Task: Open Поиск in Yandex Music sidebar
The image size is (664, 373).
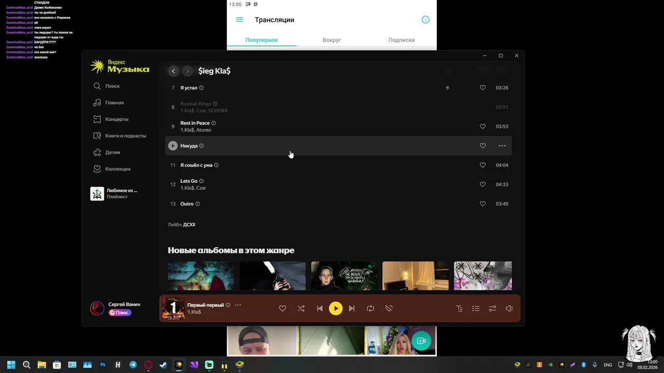Action: click(x=106, y=86)
